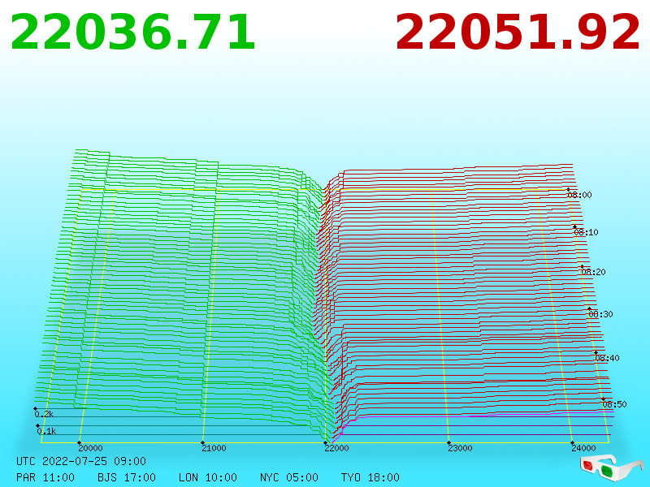Viewport: 650px width, 487px height.
Task: Click the TYO 18:00 Tokyo time
Action: click(370, 477)
